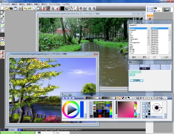This screenshot has width=174, height=134.
Task: Open the ファイル(F) menu
Action: tap(5, 4)
